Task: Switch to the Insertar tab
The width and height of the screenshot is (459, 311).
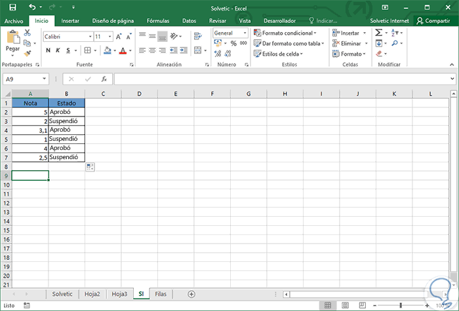Action: pyautogui.click(x=70, y=21)
